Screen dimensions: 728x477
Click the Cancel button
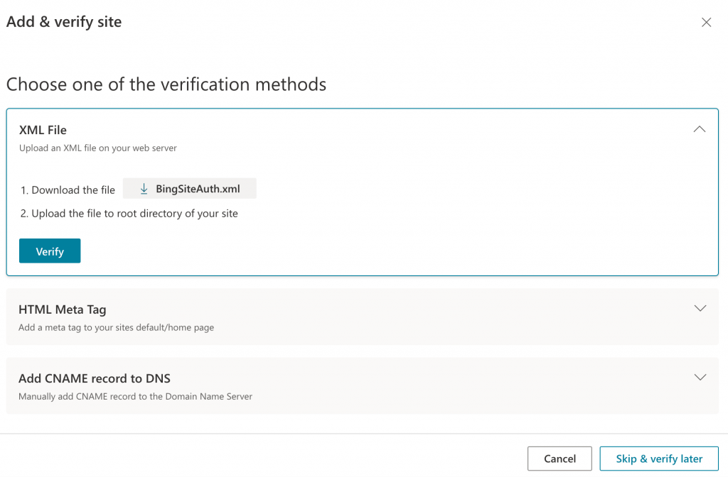tap(560, 459)
